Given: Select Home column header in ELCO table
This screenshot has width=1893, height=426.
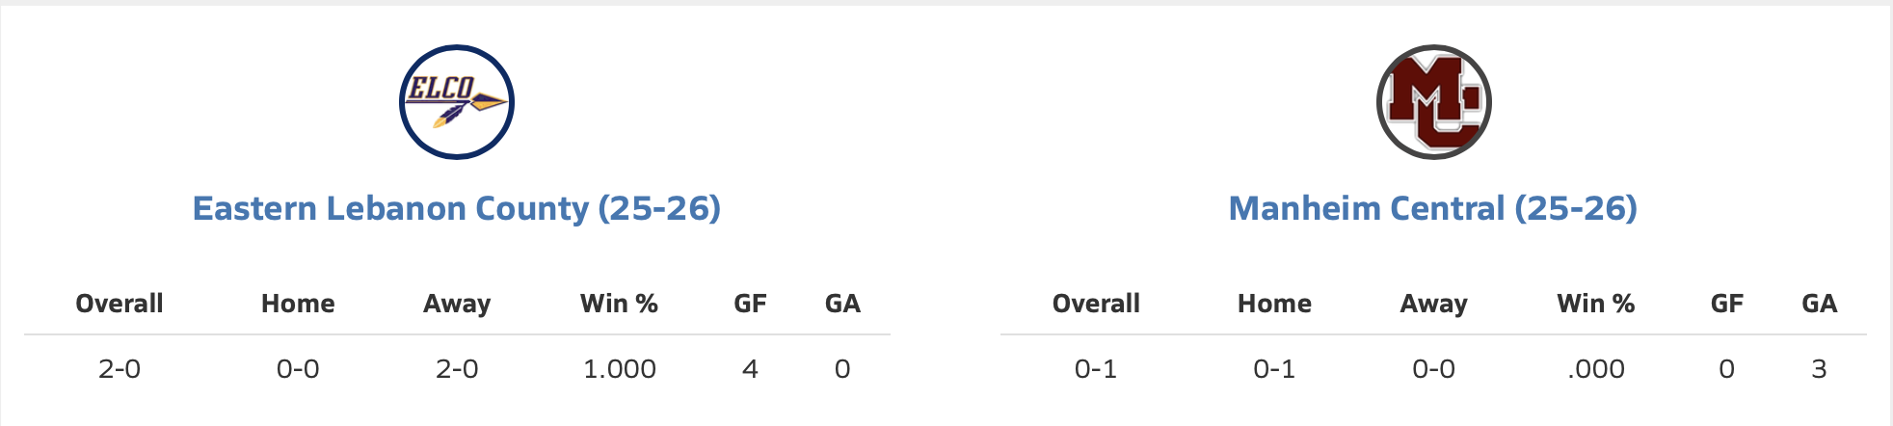Looking at the screenshot, I should click(x=298, y=304).
